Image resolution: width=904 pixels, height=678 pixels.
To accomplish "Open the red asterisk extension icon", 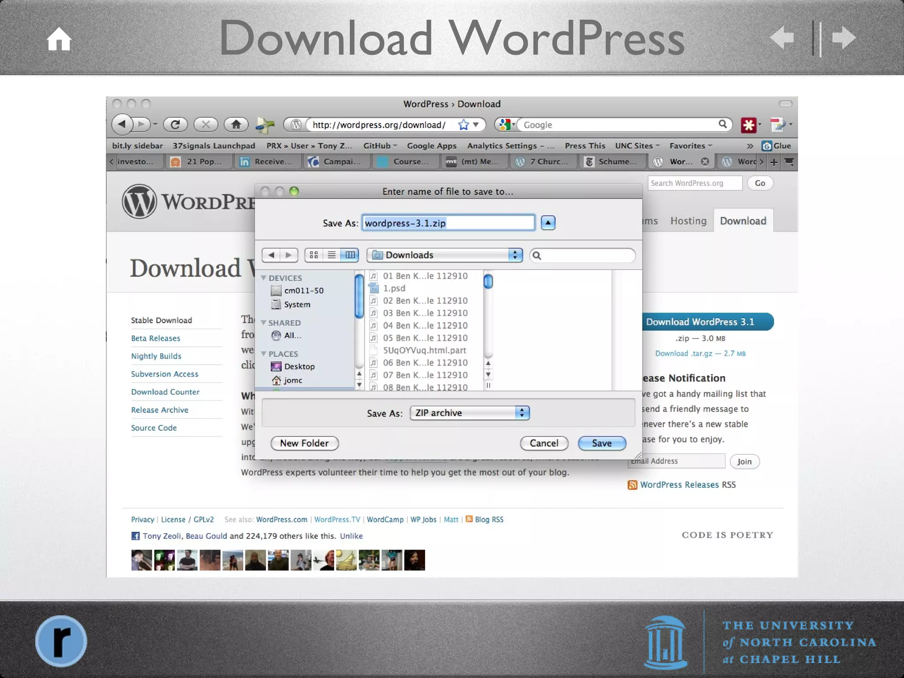I will 749,125.
